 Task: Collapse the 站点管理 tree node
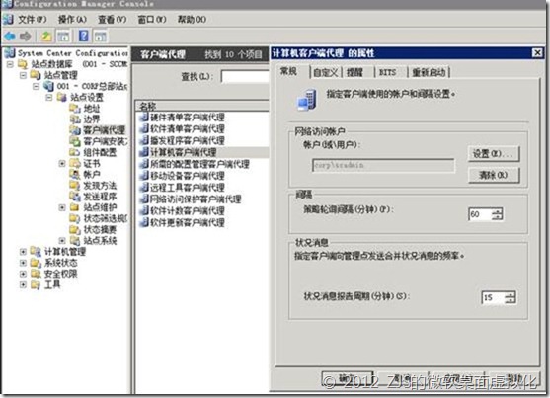tap(23, 75)
